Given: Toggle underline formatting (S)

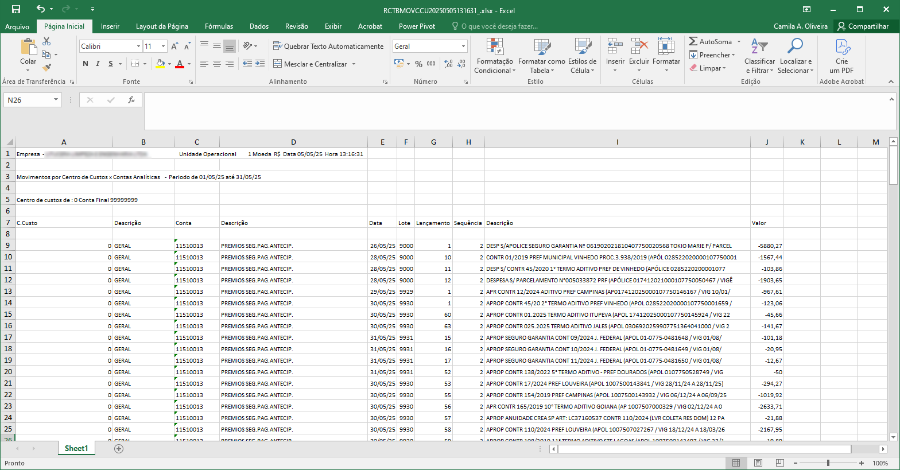Looking at the screenshot, I should click(x=111, y=64).
